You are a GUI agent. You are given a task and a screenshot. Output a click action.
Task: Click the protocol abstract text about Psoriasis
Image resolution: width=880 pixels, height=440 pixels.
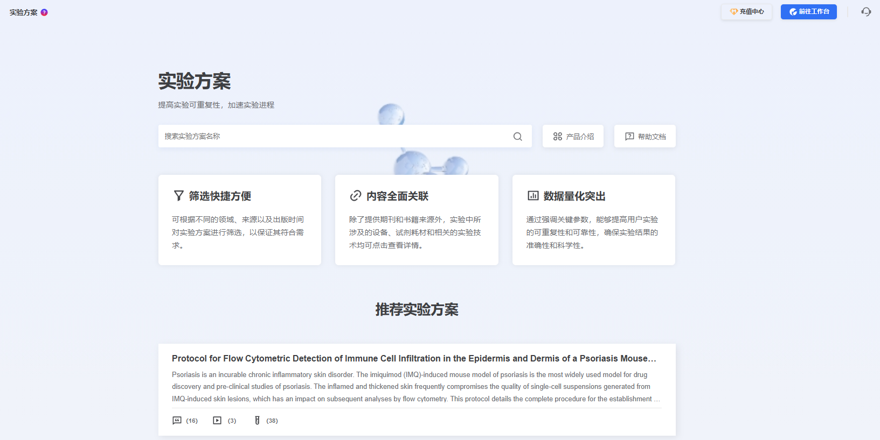(x=416, y=387)
